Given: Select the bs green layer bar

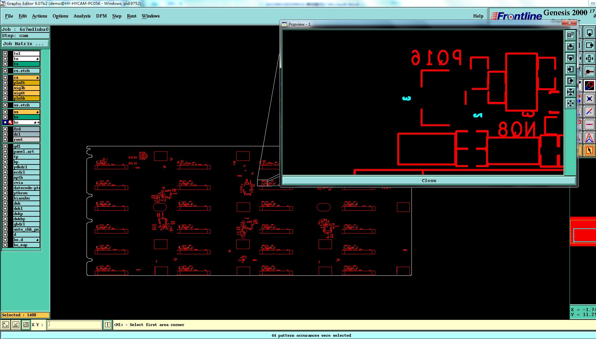Looking at the screenshot, I should pyautogui.click(x=26, y=117).
